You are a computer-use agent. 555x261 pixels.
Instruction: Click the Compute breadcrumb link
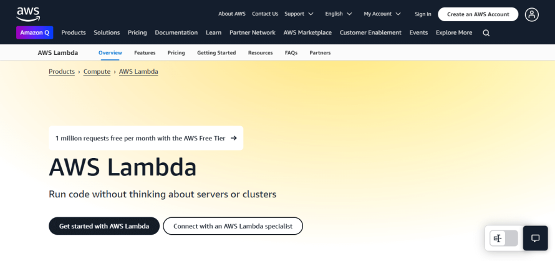97,72
